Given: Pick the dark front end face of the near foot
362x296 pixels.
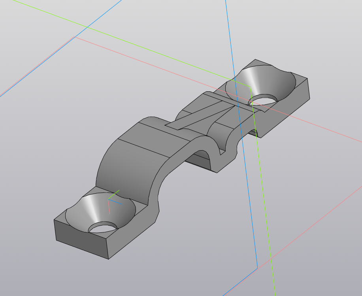Looking at the screenshot, I should tap(81, 239).
